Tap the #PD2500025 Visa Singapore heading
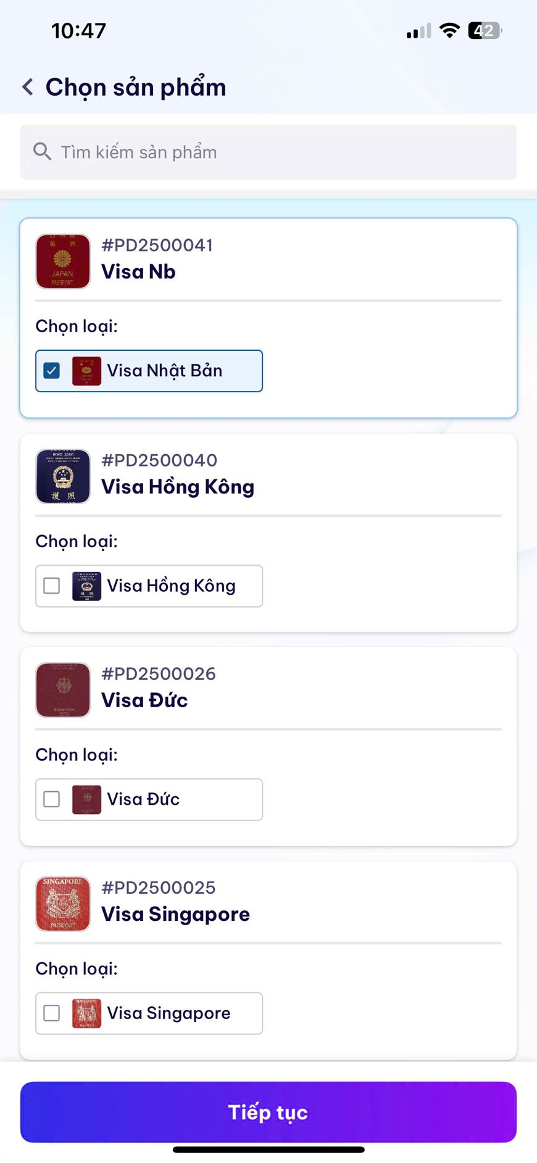Screen dimensions: 537x1163 click(x=176, y=914)
